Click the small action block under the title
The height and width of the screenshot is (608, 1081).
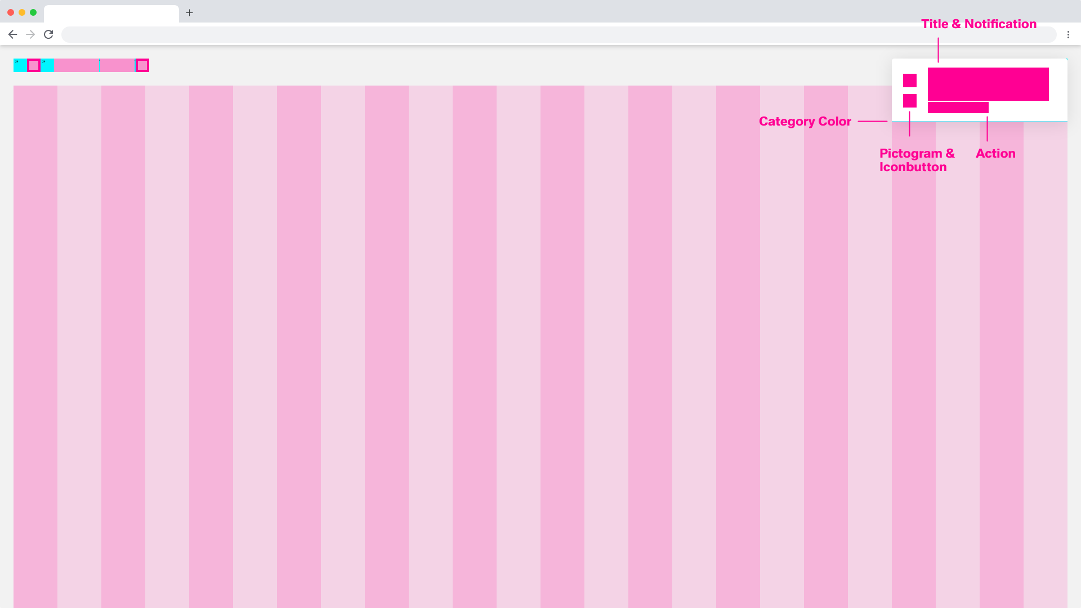click(958, 108)
